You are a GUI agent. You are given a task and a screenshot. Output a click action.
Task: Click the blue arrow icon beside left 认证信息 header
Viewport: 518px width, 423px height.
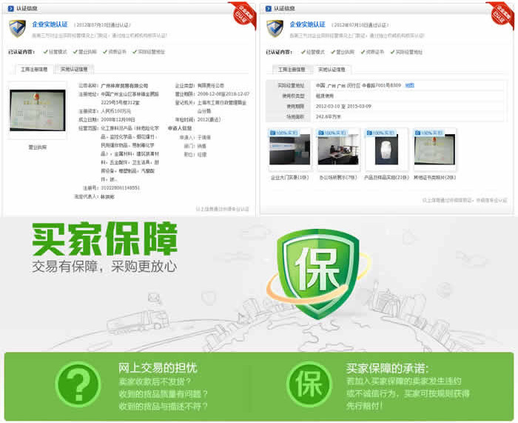coord(11,8)
